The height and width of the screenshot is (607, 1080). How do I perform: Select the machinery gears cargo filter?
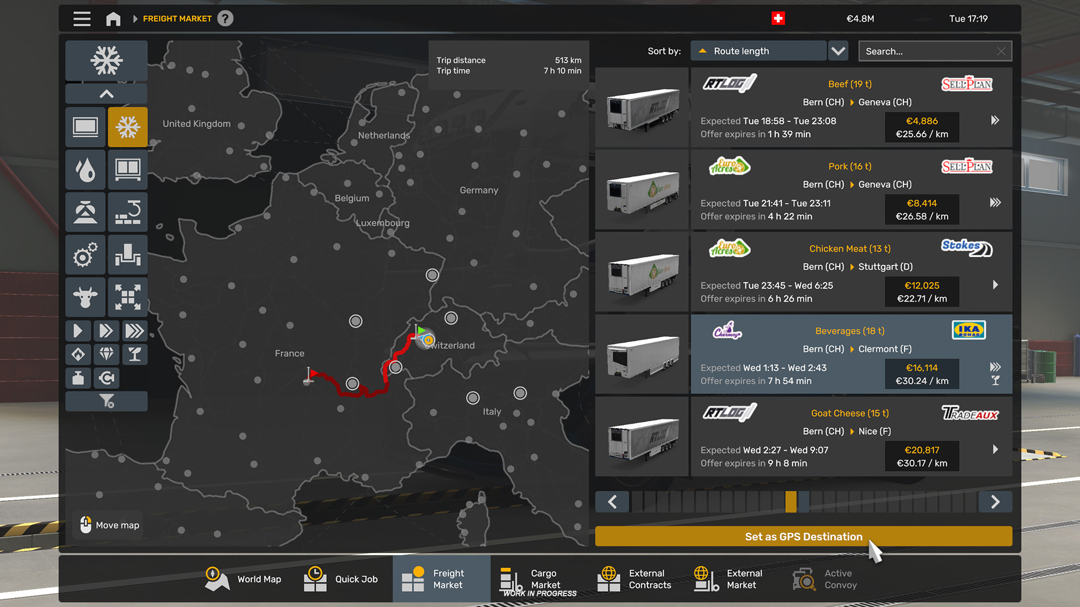tap(85, 255)
